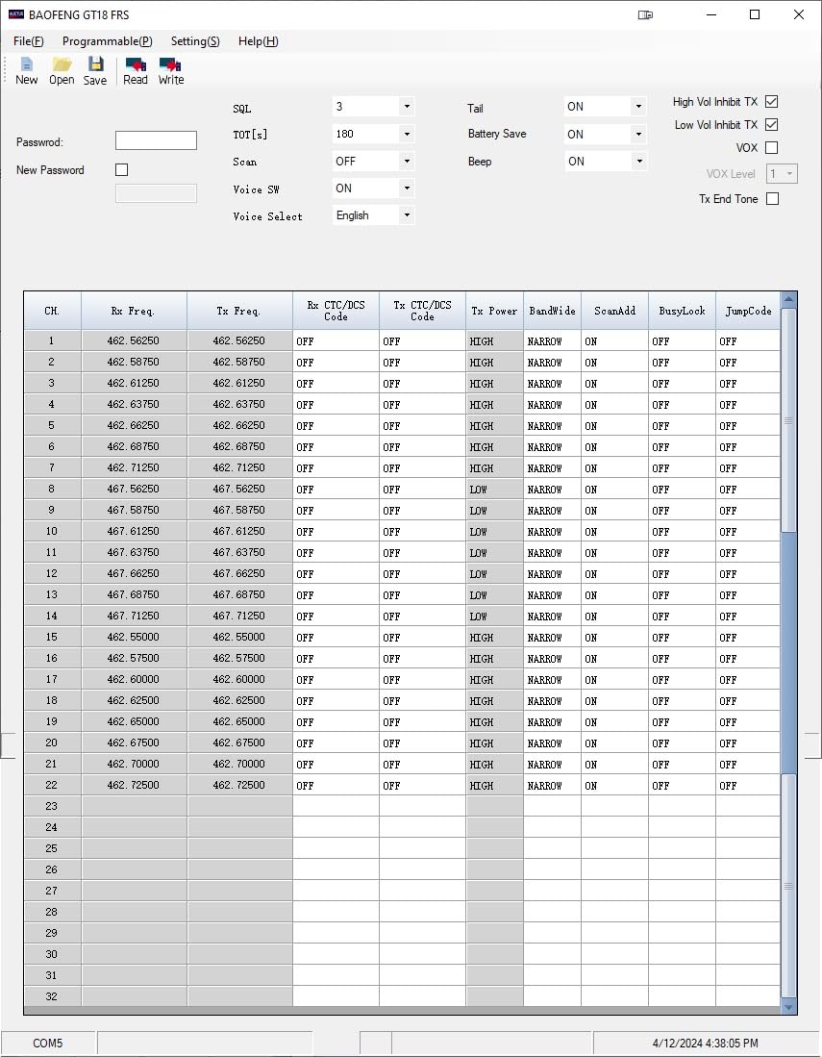Viewport: 822px width, 1057px height.
Task: Enable the VOX checkbox
Action: pyautogui.click(x=772, y=147)
